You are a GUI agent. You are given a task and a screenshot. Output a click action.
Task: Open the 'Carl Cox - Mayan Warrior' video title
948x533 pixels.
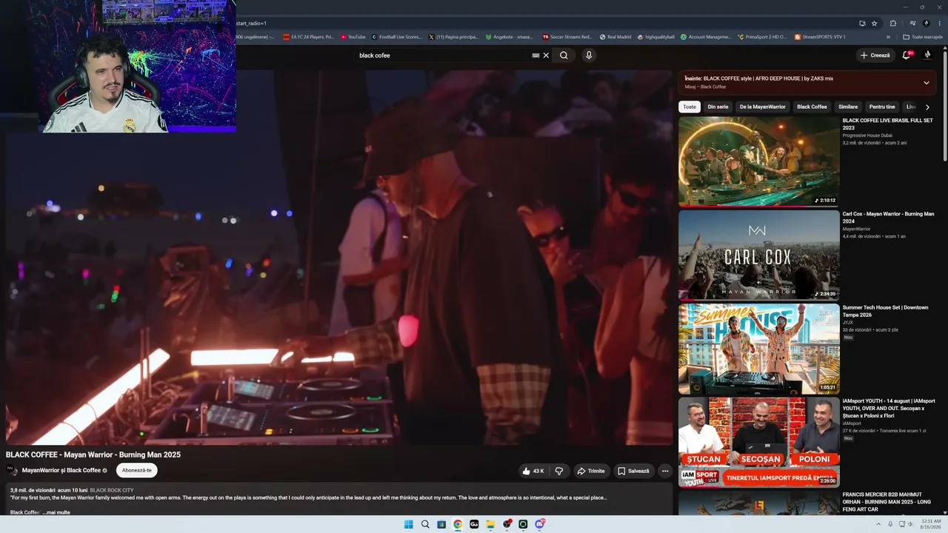(x=888, y=218)
